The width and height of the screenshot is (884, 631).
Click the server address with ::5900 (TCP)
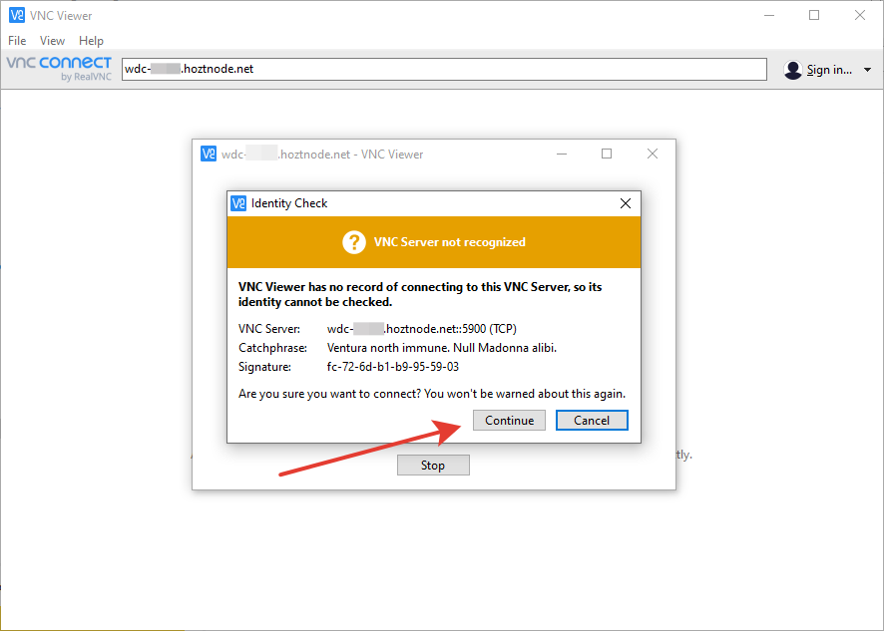(422, 328)
